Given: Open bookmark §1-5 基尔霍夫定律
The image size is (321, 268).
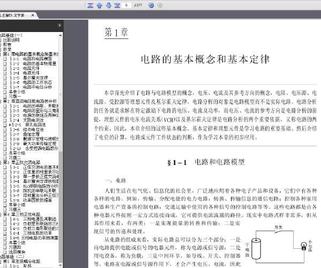Looking at the screenshot, I should tap(29, 77).
